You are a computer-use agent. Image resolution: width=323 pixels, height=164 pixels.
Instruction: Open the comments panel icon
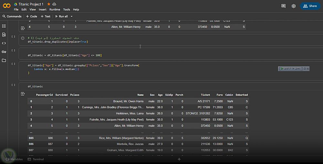pyautogui.click(x=284, y=6)
